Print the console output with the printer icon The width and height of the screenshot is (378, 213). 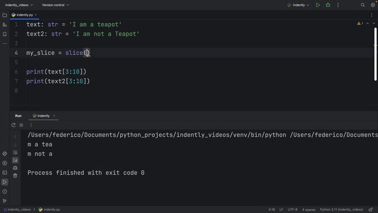coord(15,168)
